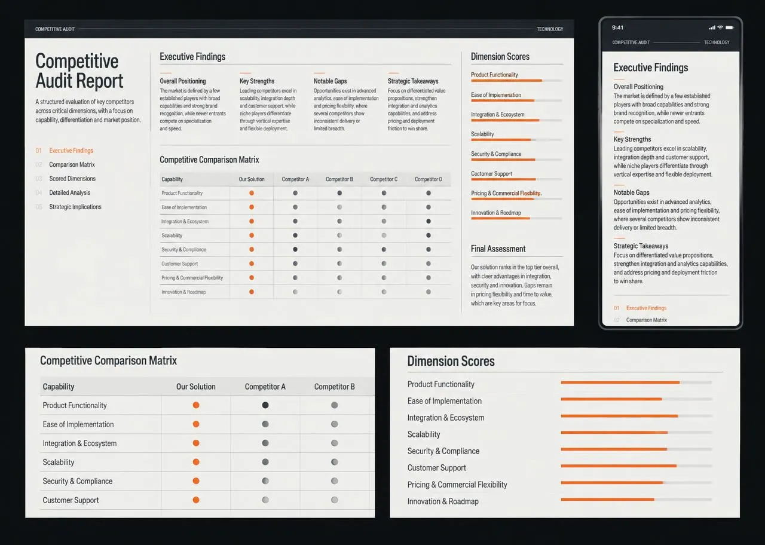Click the Product Functionality score bar in the enlarged Dimension Scores panel
This screenshot has height=545, width=765.
click(x=636, y=382)
